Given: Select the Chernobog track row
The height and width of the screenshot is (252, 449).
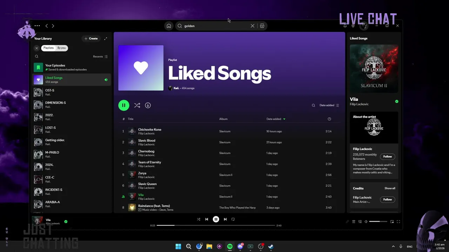Looking at the screenshot, I should point(229,153).
